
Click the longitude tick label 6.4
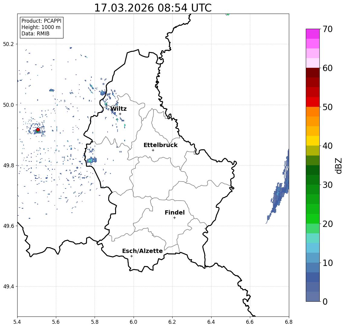(x=211, y=322)
